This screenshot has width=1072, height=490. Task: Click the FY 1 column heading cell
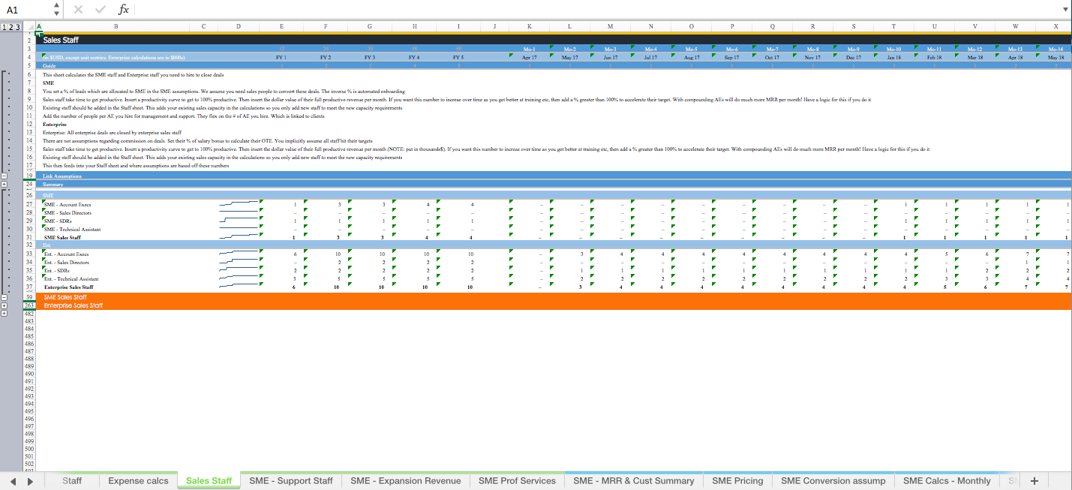tap(281, 57)
